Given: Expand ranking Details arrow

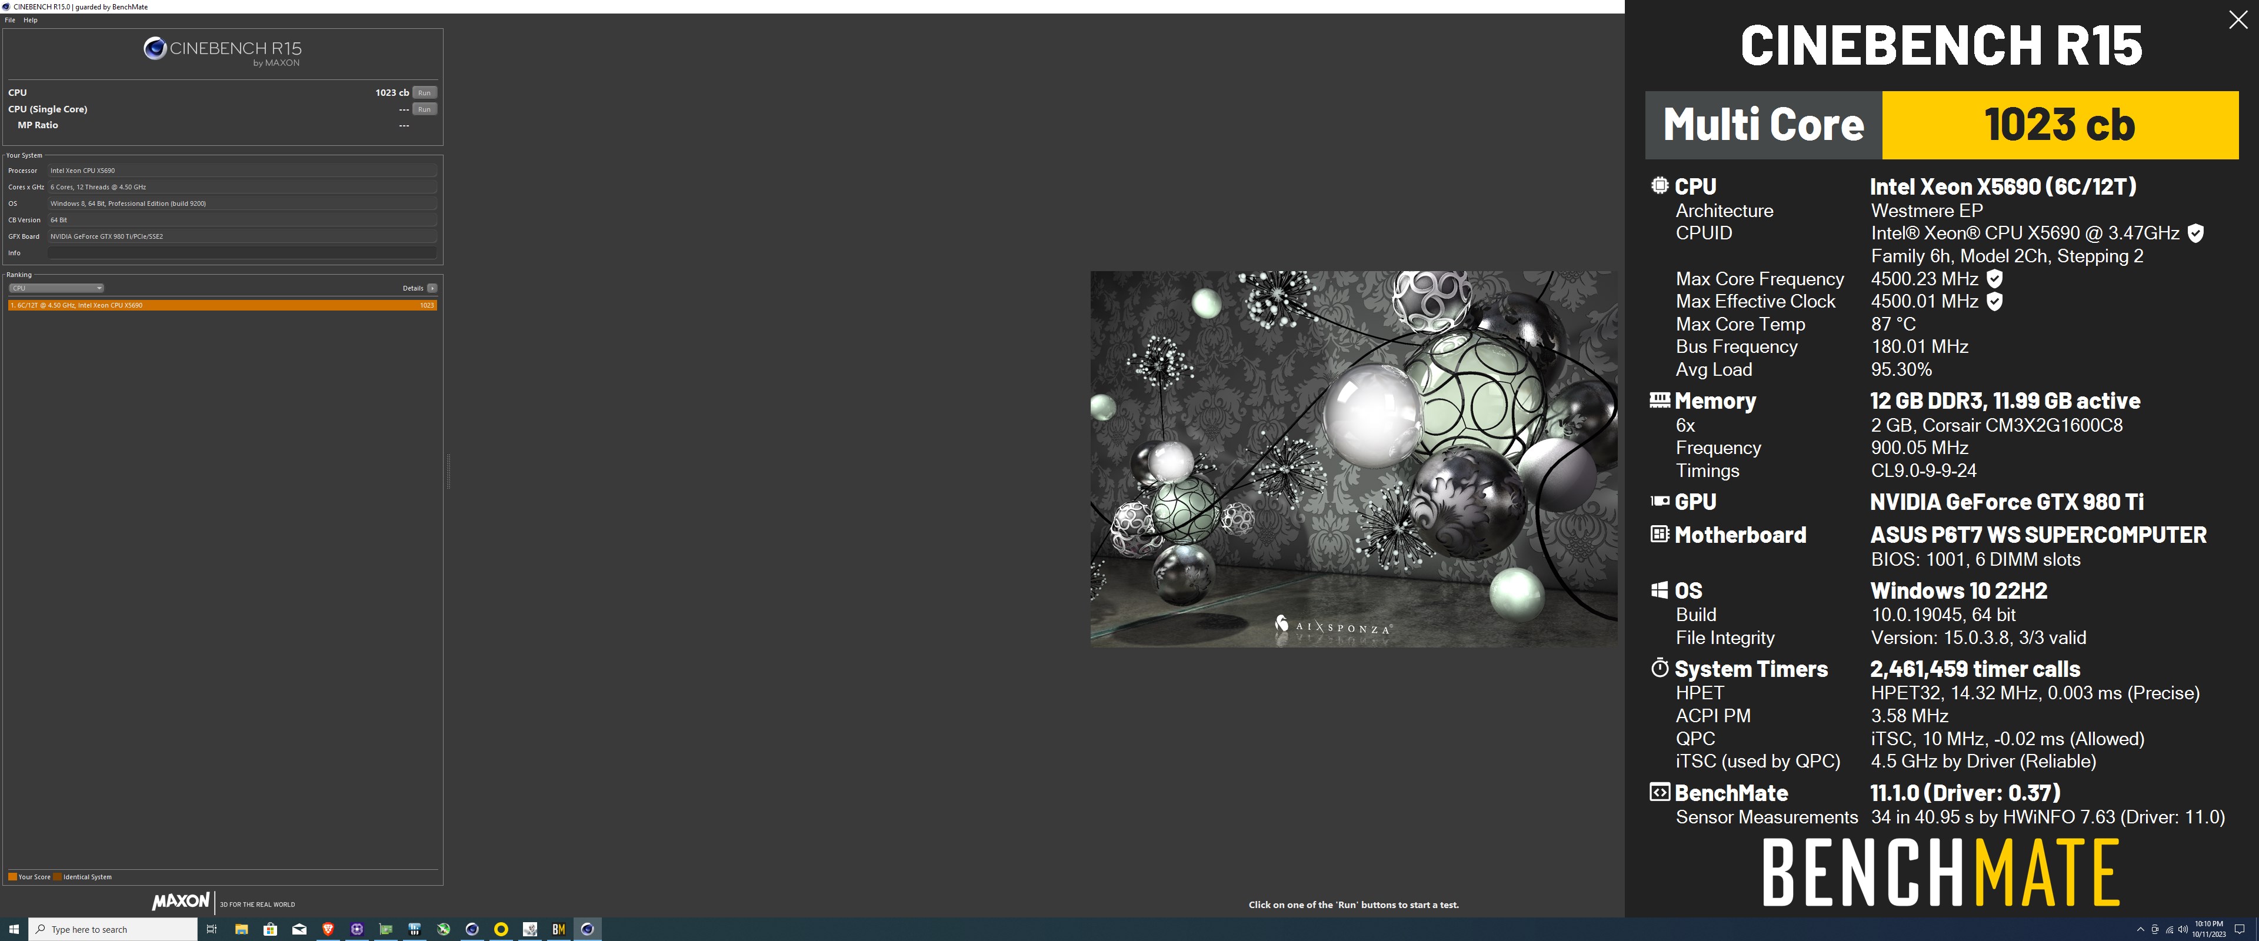Looking at the screenshot, I should click(431, 289).
